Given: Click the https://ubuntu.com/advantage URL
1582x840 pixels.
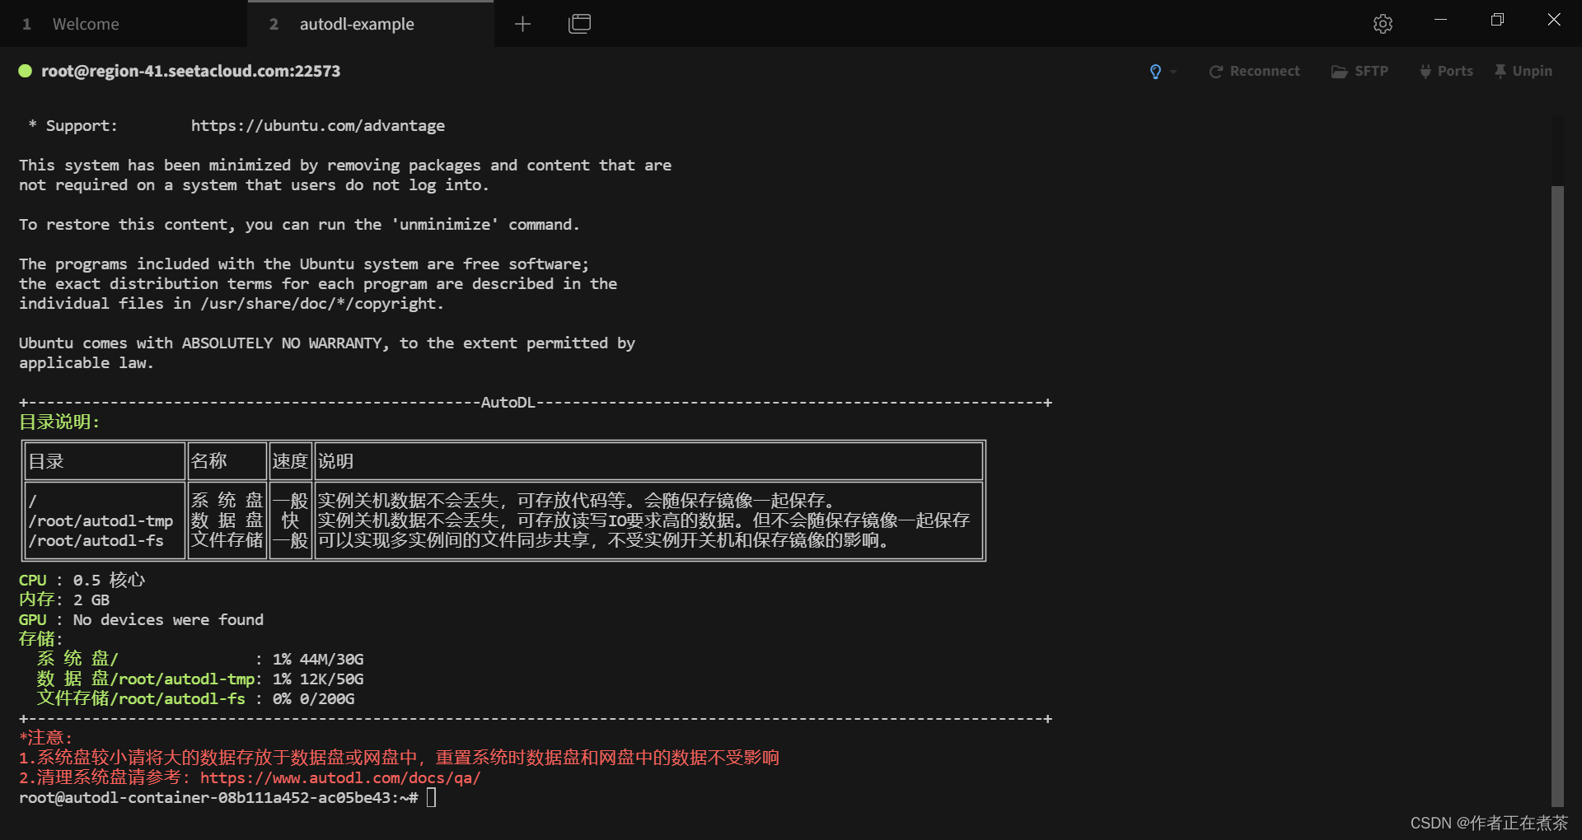Looking at the screenshot, I should (318, 126).
